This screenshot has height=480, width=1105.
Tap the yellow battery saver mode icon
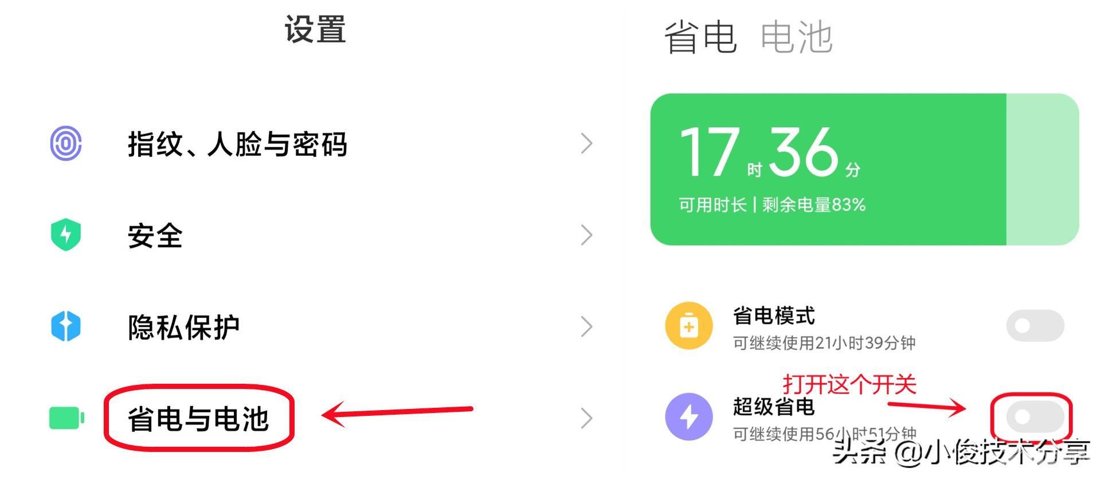click(x=689, y=326)
